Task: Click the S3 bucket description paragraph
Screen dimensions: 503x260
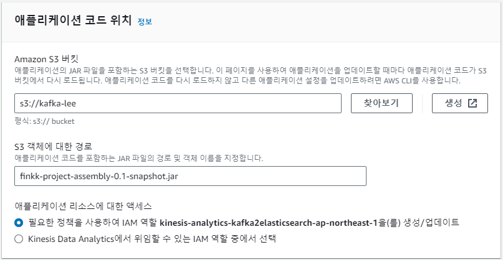Action: [251, 75]
